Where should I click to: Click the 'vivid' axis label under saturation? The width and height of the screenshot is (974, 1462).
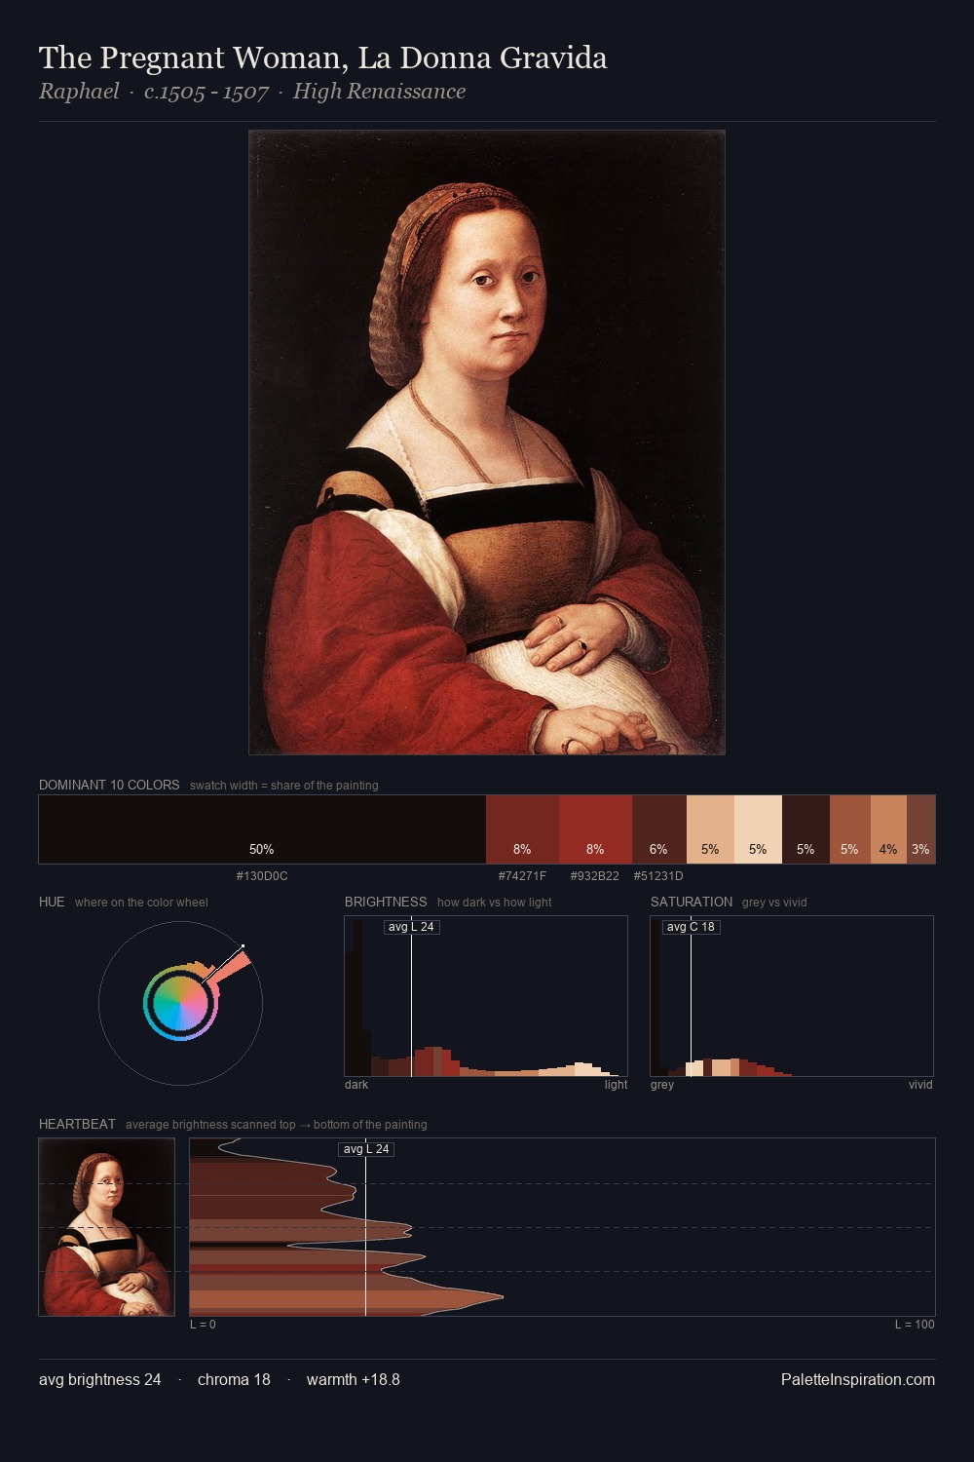(x=920, y=1085)
